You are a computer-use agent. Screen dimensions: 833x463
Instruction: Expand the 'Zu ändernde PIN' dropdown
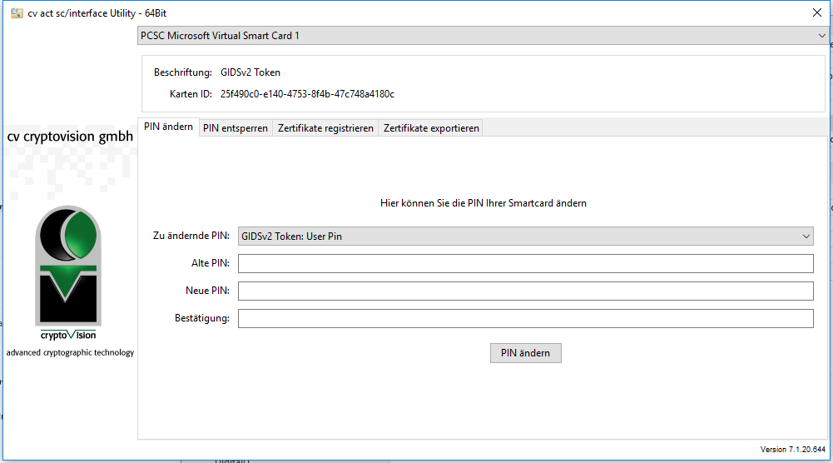click(x=525, y=236)
